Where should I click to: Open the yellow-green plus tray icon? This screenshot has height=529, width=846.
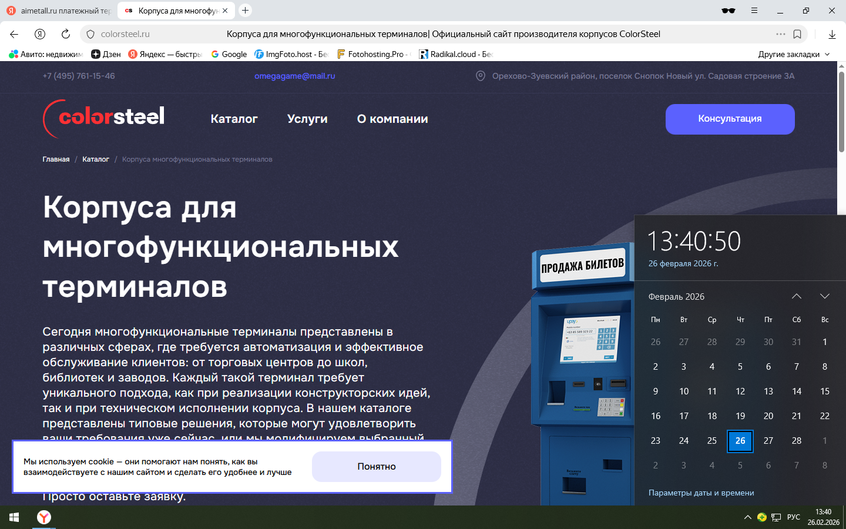coord(762,517)
